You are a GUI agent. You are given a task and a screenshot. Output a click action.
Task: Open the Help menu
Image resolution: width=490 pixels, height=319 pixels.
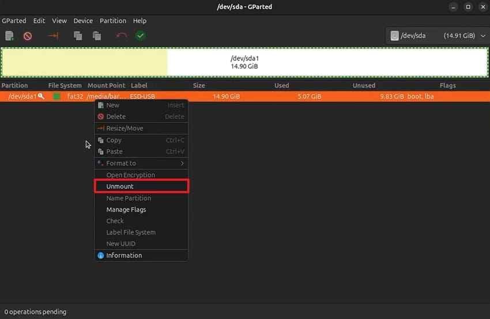[140, 21]
